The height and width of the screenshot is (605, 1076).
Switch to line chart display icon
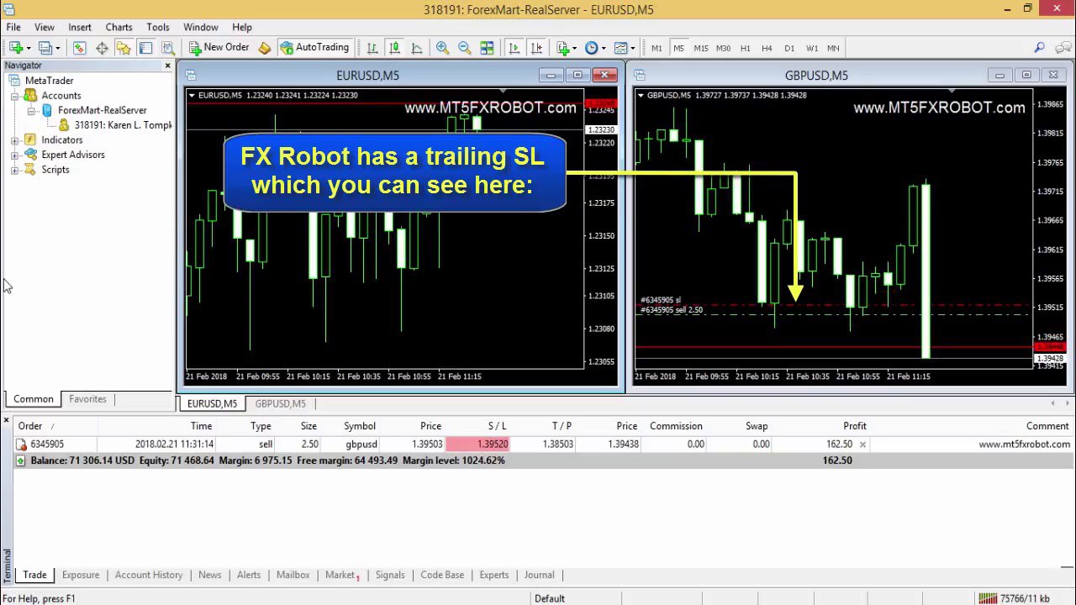point(416,48)
